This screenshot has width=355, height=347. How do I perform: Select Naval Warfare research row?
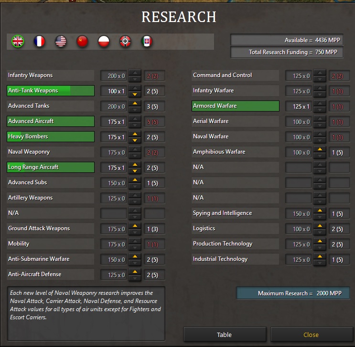click(235, 136)
